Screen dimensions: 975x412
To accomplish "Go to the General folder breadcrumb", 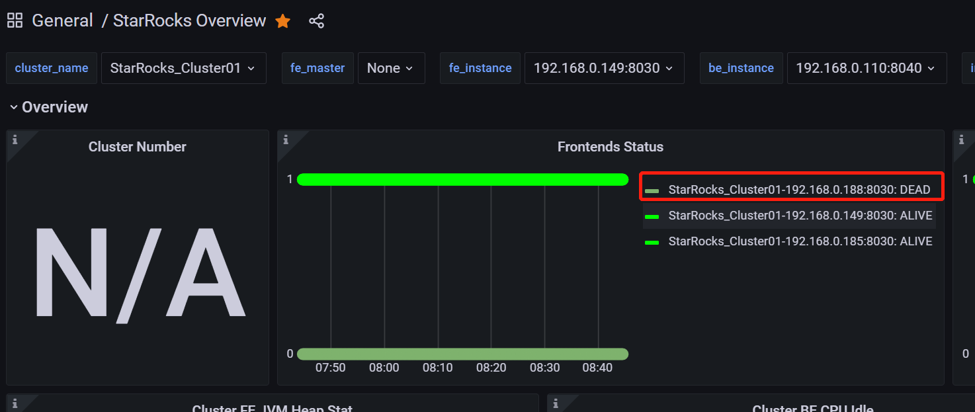I will coord(62,21).
